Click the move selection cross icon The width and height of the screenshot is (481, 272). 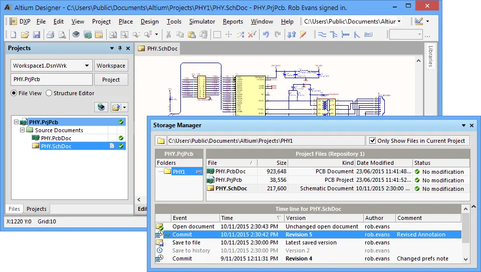click(x=228, y=35)
